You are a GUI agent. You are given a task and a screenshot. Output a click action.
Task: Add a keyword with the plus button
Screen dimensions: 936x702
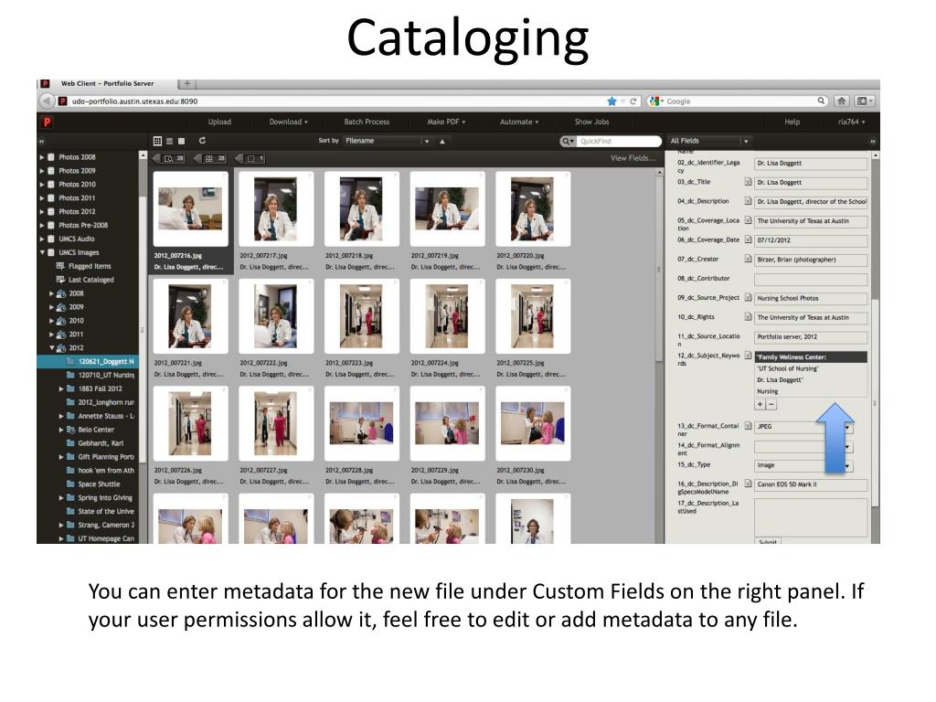760,404
